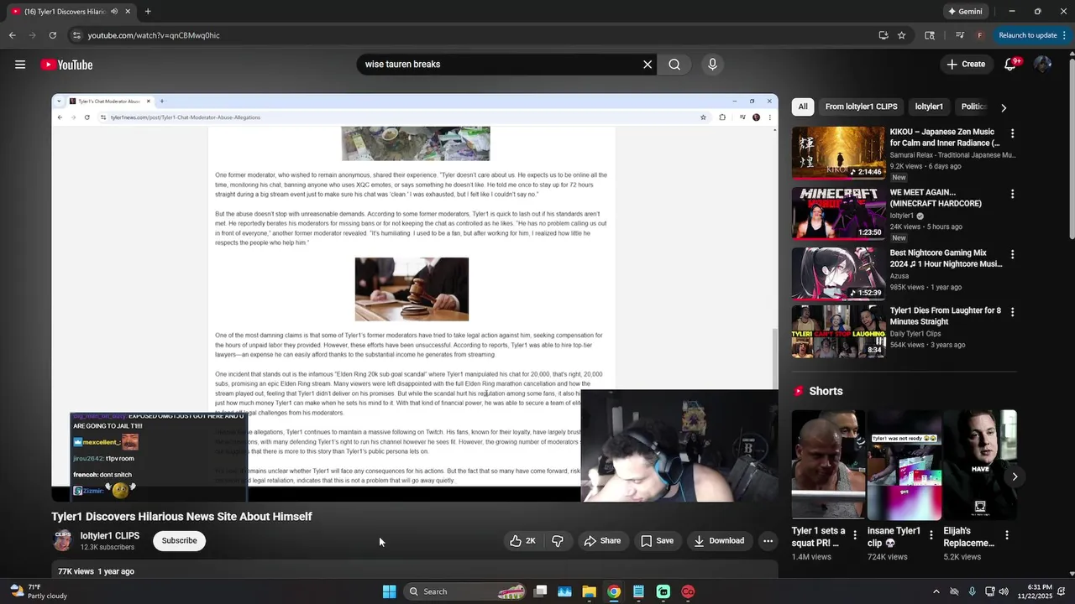Reload the page in Chrome
This screenshot has height=604, width=1075.
coord(52,35)
